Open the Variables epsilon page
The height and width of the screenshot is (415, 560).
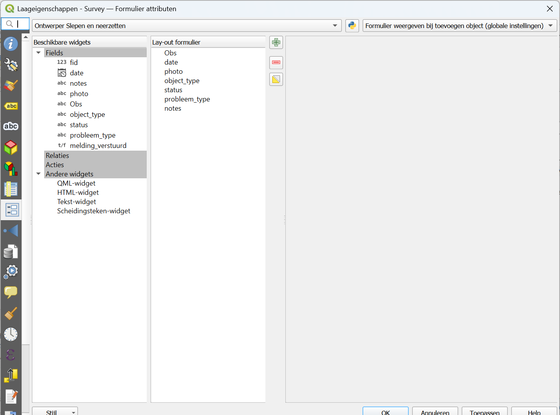tap(11, 355)
